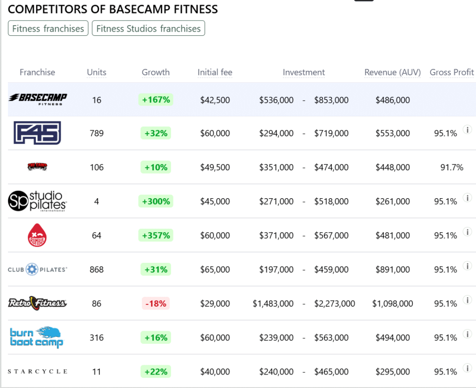Click the 316 units value
This screenshot has height=388, width=476.
(x=97, y=337)
